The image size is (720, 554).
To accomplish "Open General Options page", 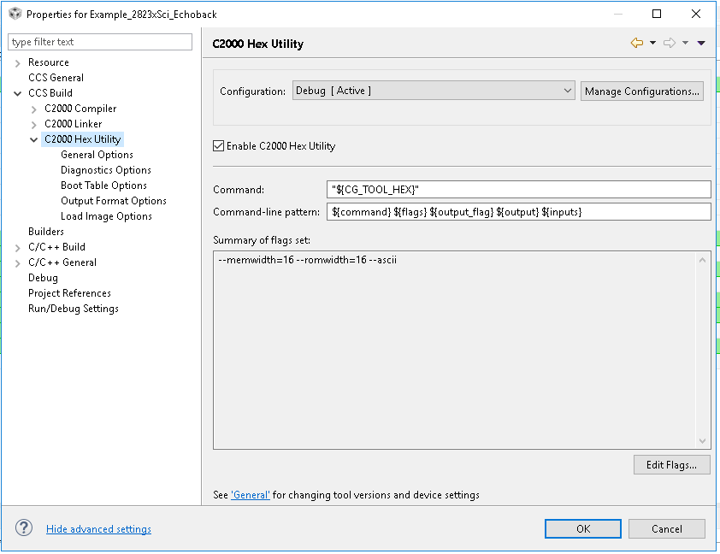I will click(x=97, y=155).
